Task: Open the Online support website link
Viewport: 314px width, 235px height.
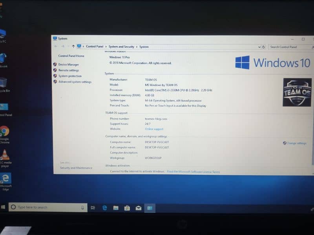Action: (154, 129)
